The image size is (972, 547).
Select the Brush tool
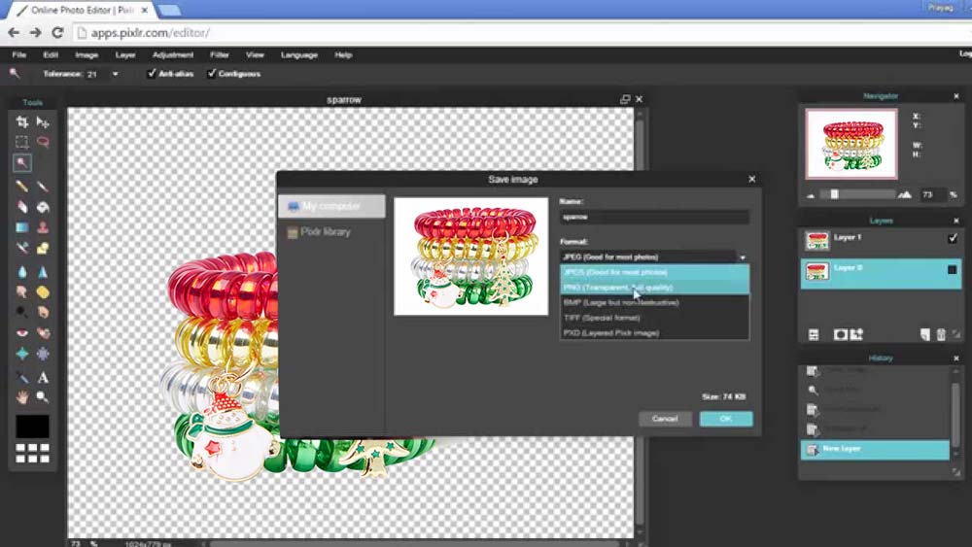tap(43, 186)
